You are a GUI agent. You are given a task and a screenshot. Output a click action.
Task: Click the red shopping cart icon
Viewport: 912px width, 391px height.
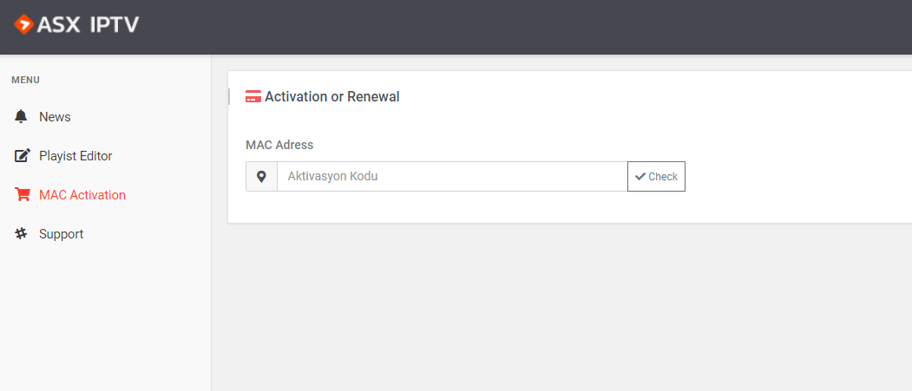click(22, 194)
